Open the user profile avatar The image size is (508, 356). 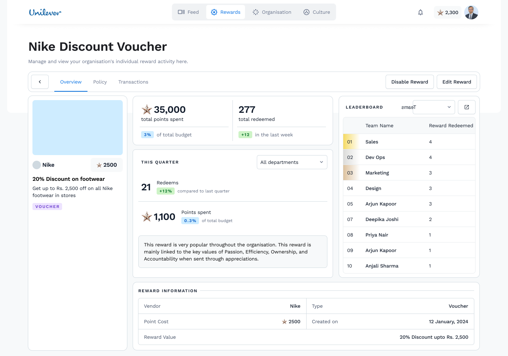click(471, 12)
